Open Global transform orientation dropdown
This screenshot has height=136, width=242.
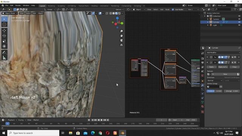click(x=50, y=9)
